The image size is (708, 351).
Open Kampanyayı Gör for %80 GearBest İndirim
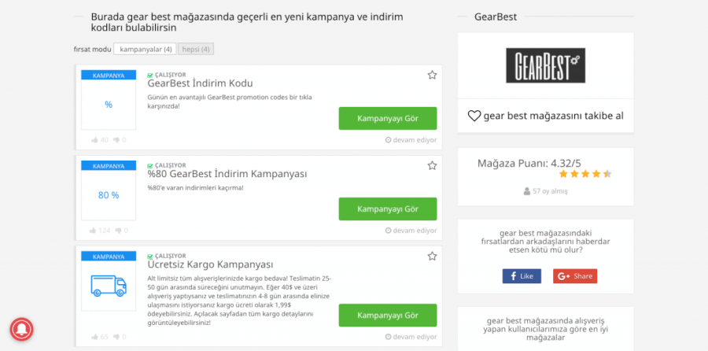click(x=388, y=209)
